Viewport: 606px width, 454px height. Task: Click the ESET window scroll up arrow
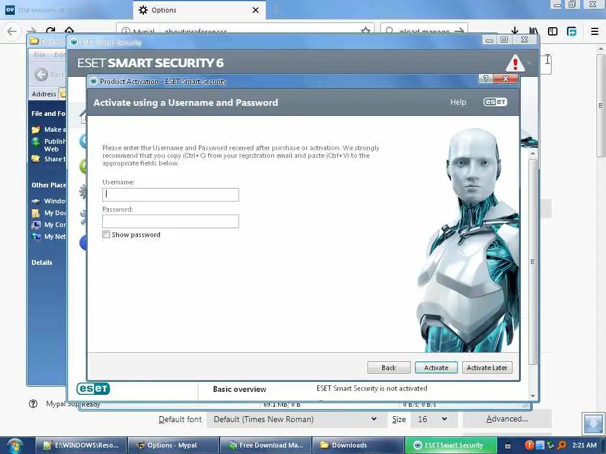[533, 153]
